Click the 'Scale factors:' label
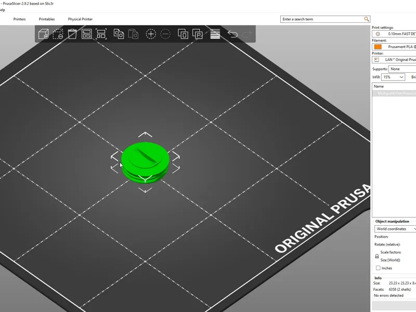Screen dimensions: 416x312 [391, 252]
